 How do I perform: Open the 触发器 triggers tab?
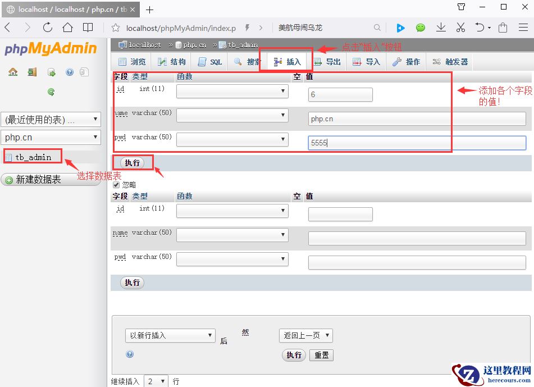point(450,62)
